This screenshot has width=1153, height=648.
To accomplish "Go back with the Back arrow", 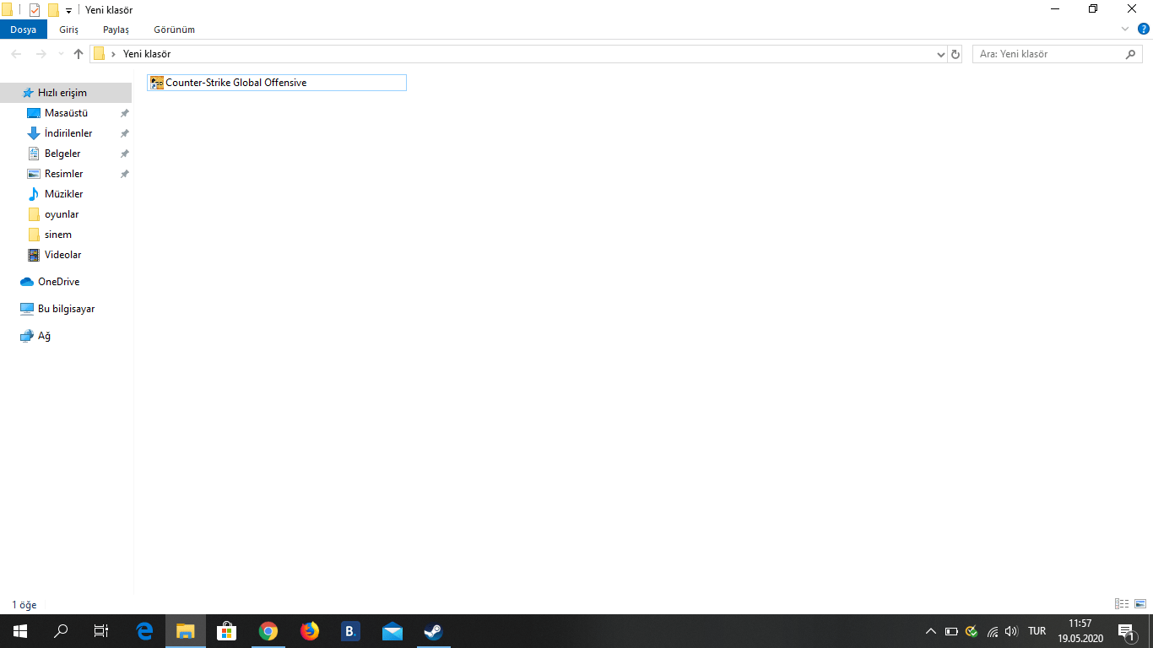I will point(17,54).
